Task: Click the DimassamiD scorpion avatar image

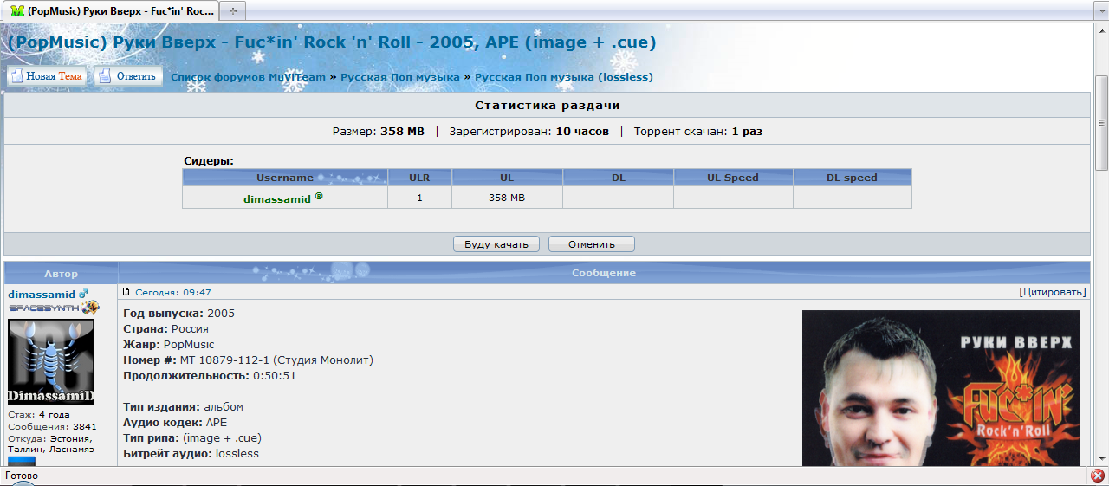Action: click(x=51, y=362)
